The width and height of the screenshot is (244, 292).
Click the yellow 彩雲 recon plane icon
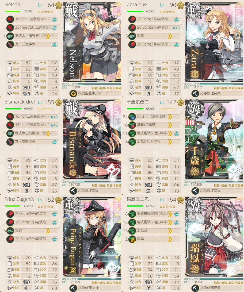pyautogui.click(x=132, y=239)
